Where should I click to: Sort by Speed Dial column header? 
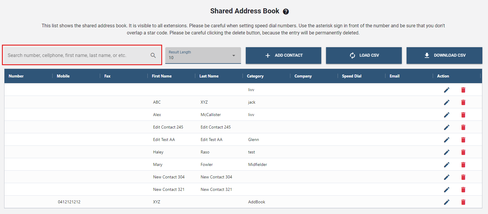[x=352, y=76]
